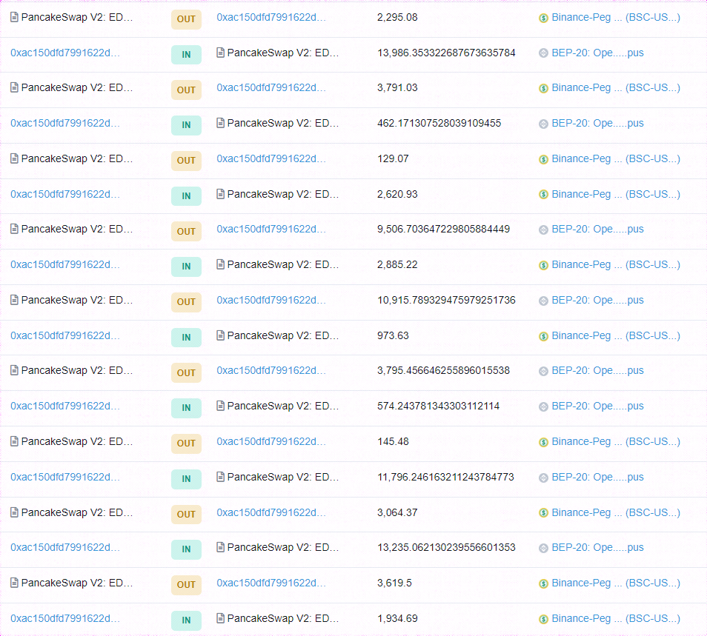Viewport: 707px width, 636px height.
Task: Click the contract document icon in the 3,795.45 row
Action: (x=14, y=370)
